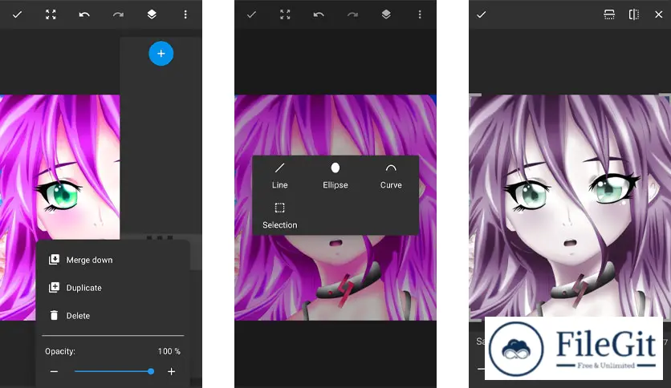Image resolution: width=671 pixels, height=388 pixels.
Task: Click the Opacity: label
Action: (60, 351)
